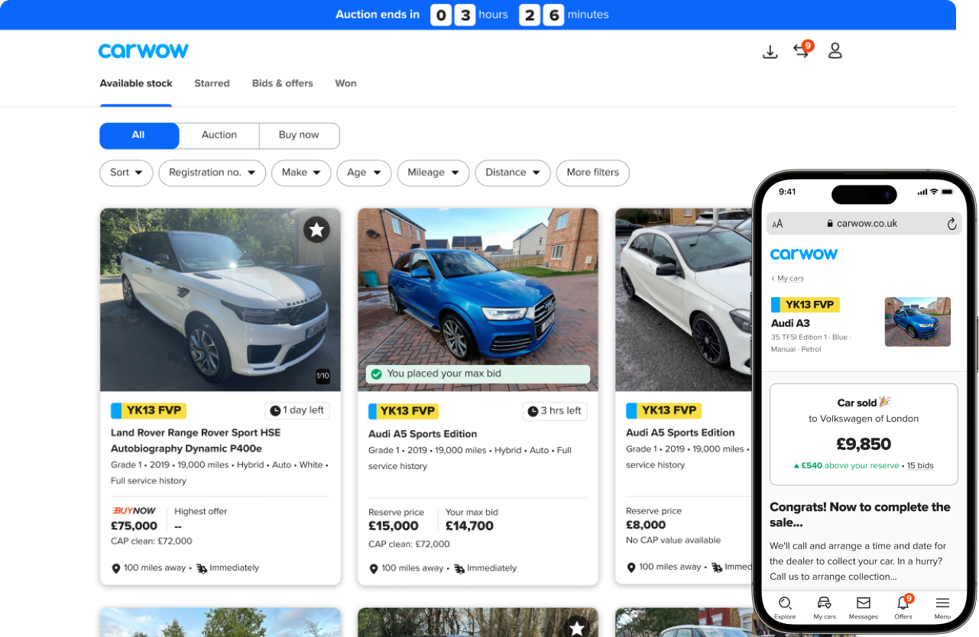Tap Messages in phone bottom navigation
Screen dimensions: 979x637
pos(864,608)
